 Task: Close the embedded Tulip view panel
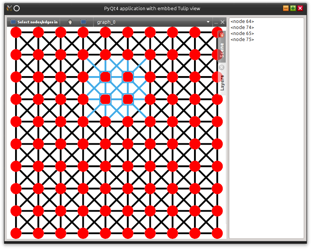pyautogui.click(x=223, y=22)
